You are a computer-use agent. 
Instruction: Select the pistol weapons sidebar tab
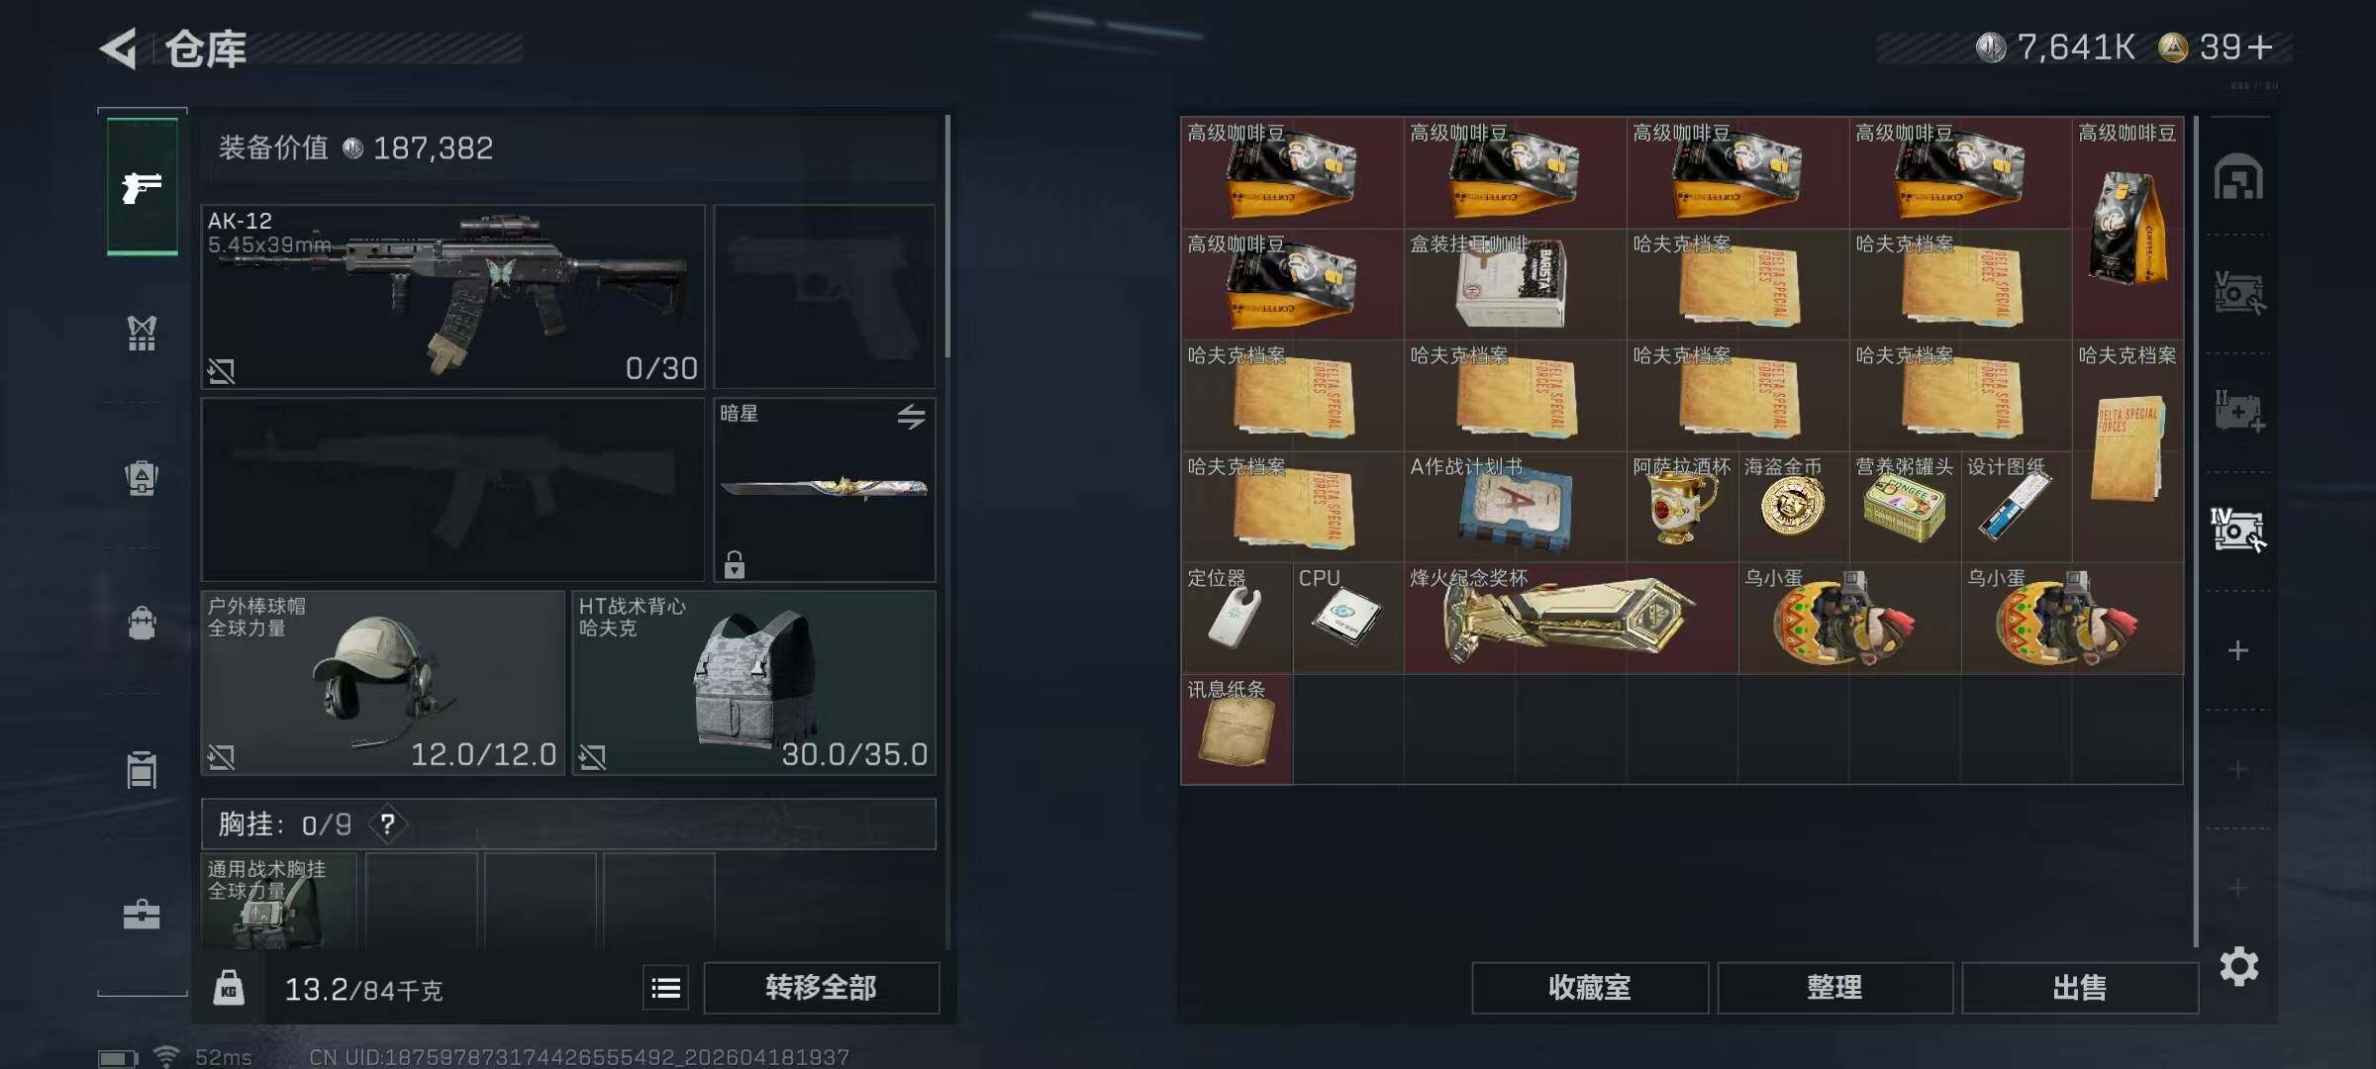[143, 186]
